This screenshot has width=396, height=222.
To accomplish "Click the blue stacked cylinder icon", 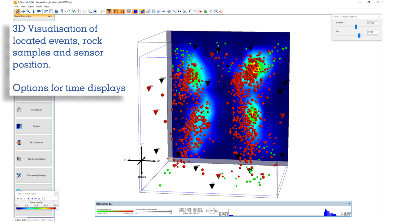I will (x=62, y=11).
